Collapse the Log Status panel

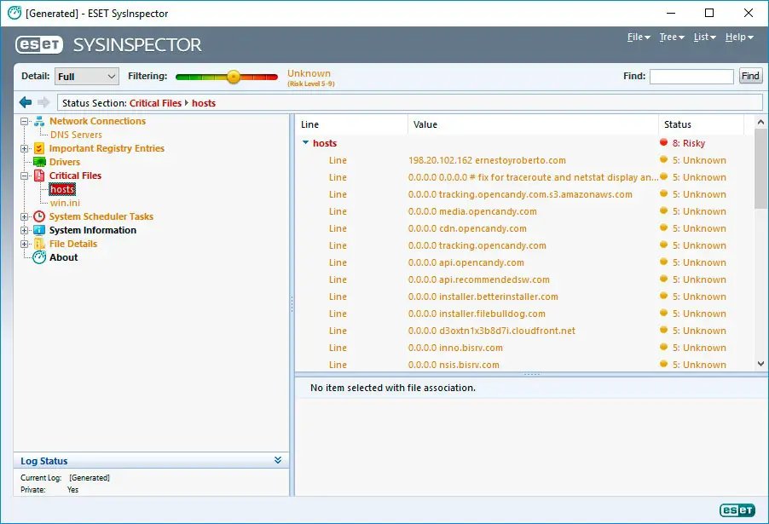[x=278, y=460]
